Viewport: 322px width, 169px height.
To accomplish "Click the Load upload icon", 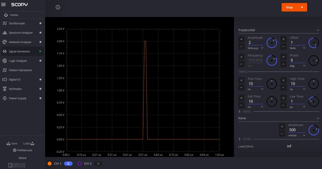I will (x=32, y=143).
